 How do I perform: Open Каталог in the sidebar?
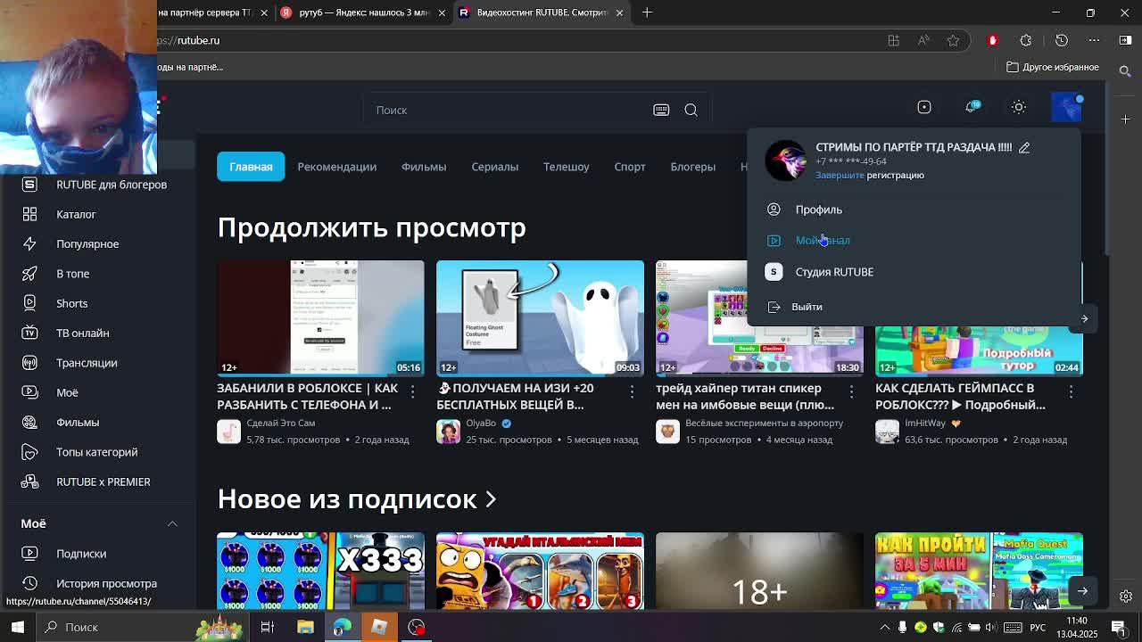[x=76, y=214]
